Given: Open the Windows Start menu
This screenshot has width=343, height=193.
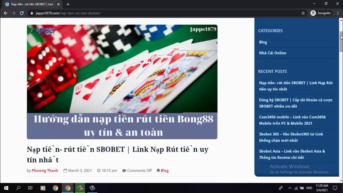Looking at the screenshot, I should [x=6, y=188].
